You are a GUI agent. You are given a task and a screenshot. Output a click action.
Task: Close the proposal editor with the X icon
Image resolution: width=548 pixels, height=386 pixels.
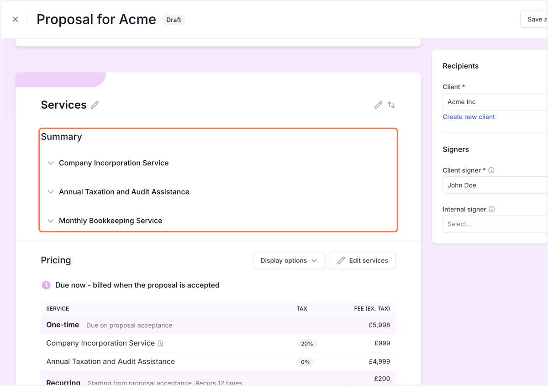point(15,19)
